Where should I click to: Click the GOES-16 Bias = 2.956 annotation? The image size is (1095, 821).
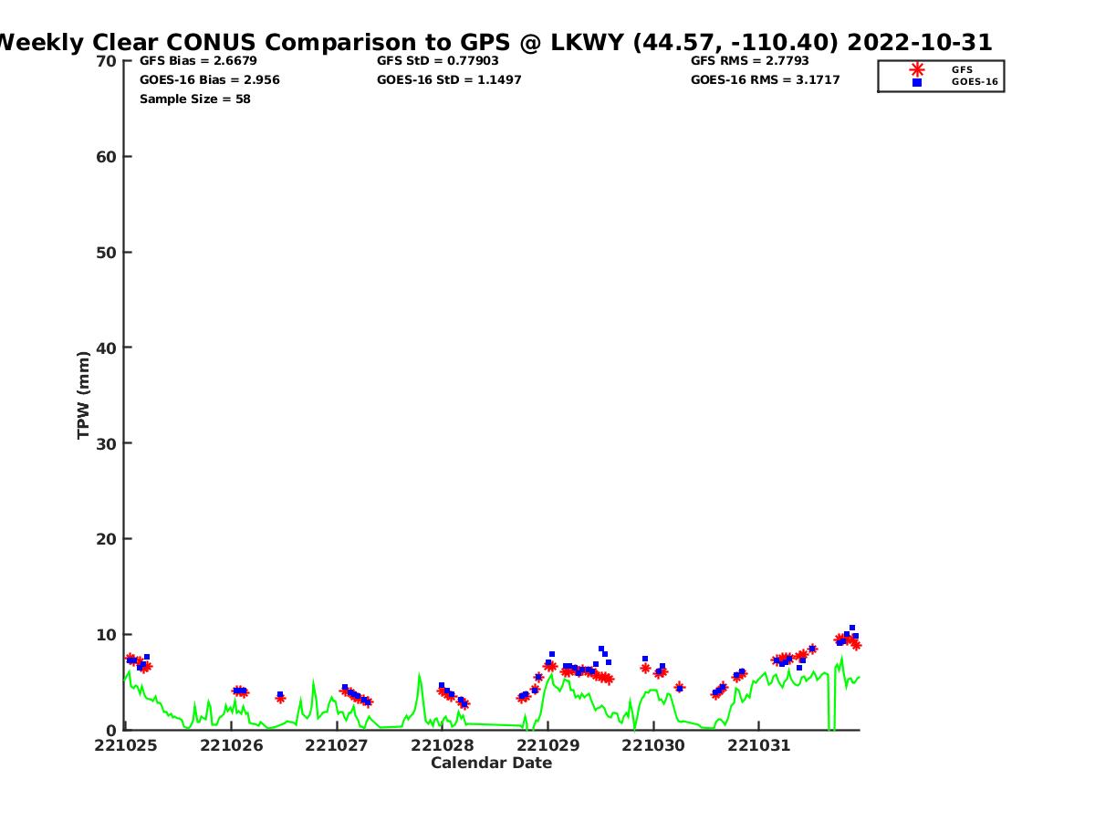209,80
